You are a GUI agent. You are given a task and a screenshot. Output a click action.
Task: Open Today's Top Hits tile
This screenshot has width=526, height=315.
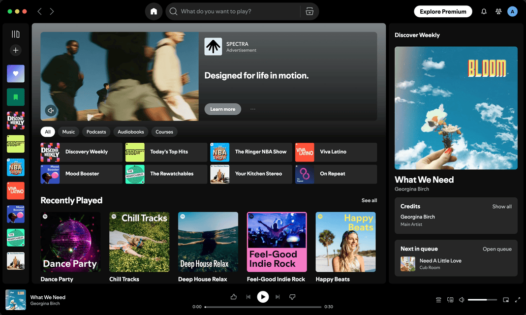166,152
